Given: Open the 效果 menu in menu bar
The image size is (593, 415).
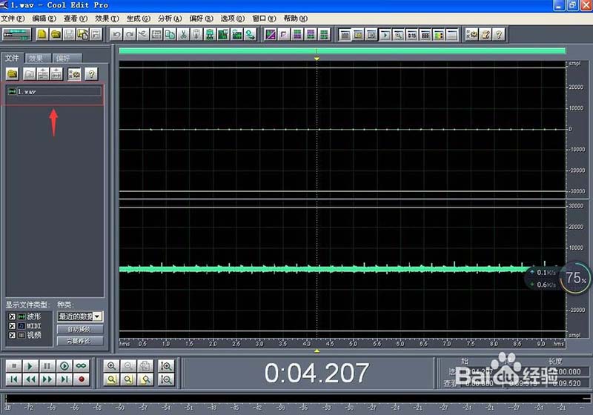Looking at the screenshot, I should (x=107, y=18).
